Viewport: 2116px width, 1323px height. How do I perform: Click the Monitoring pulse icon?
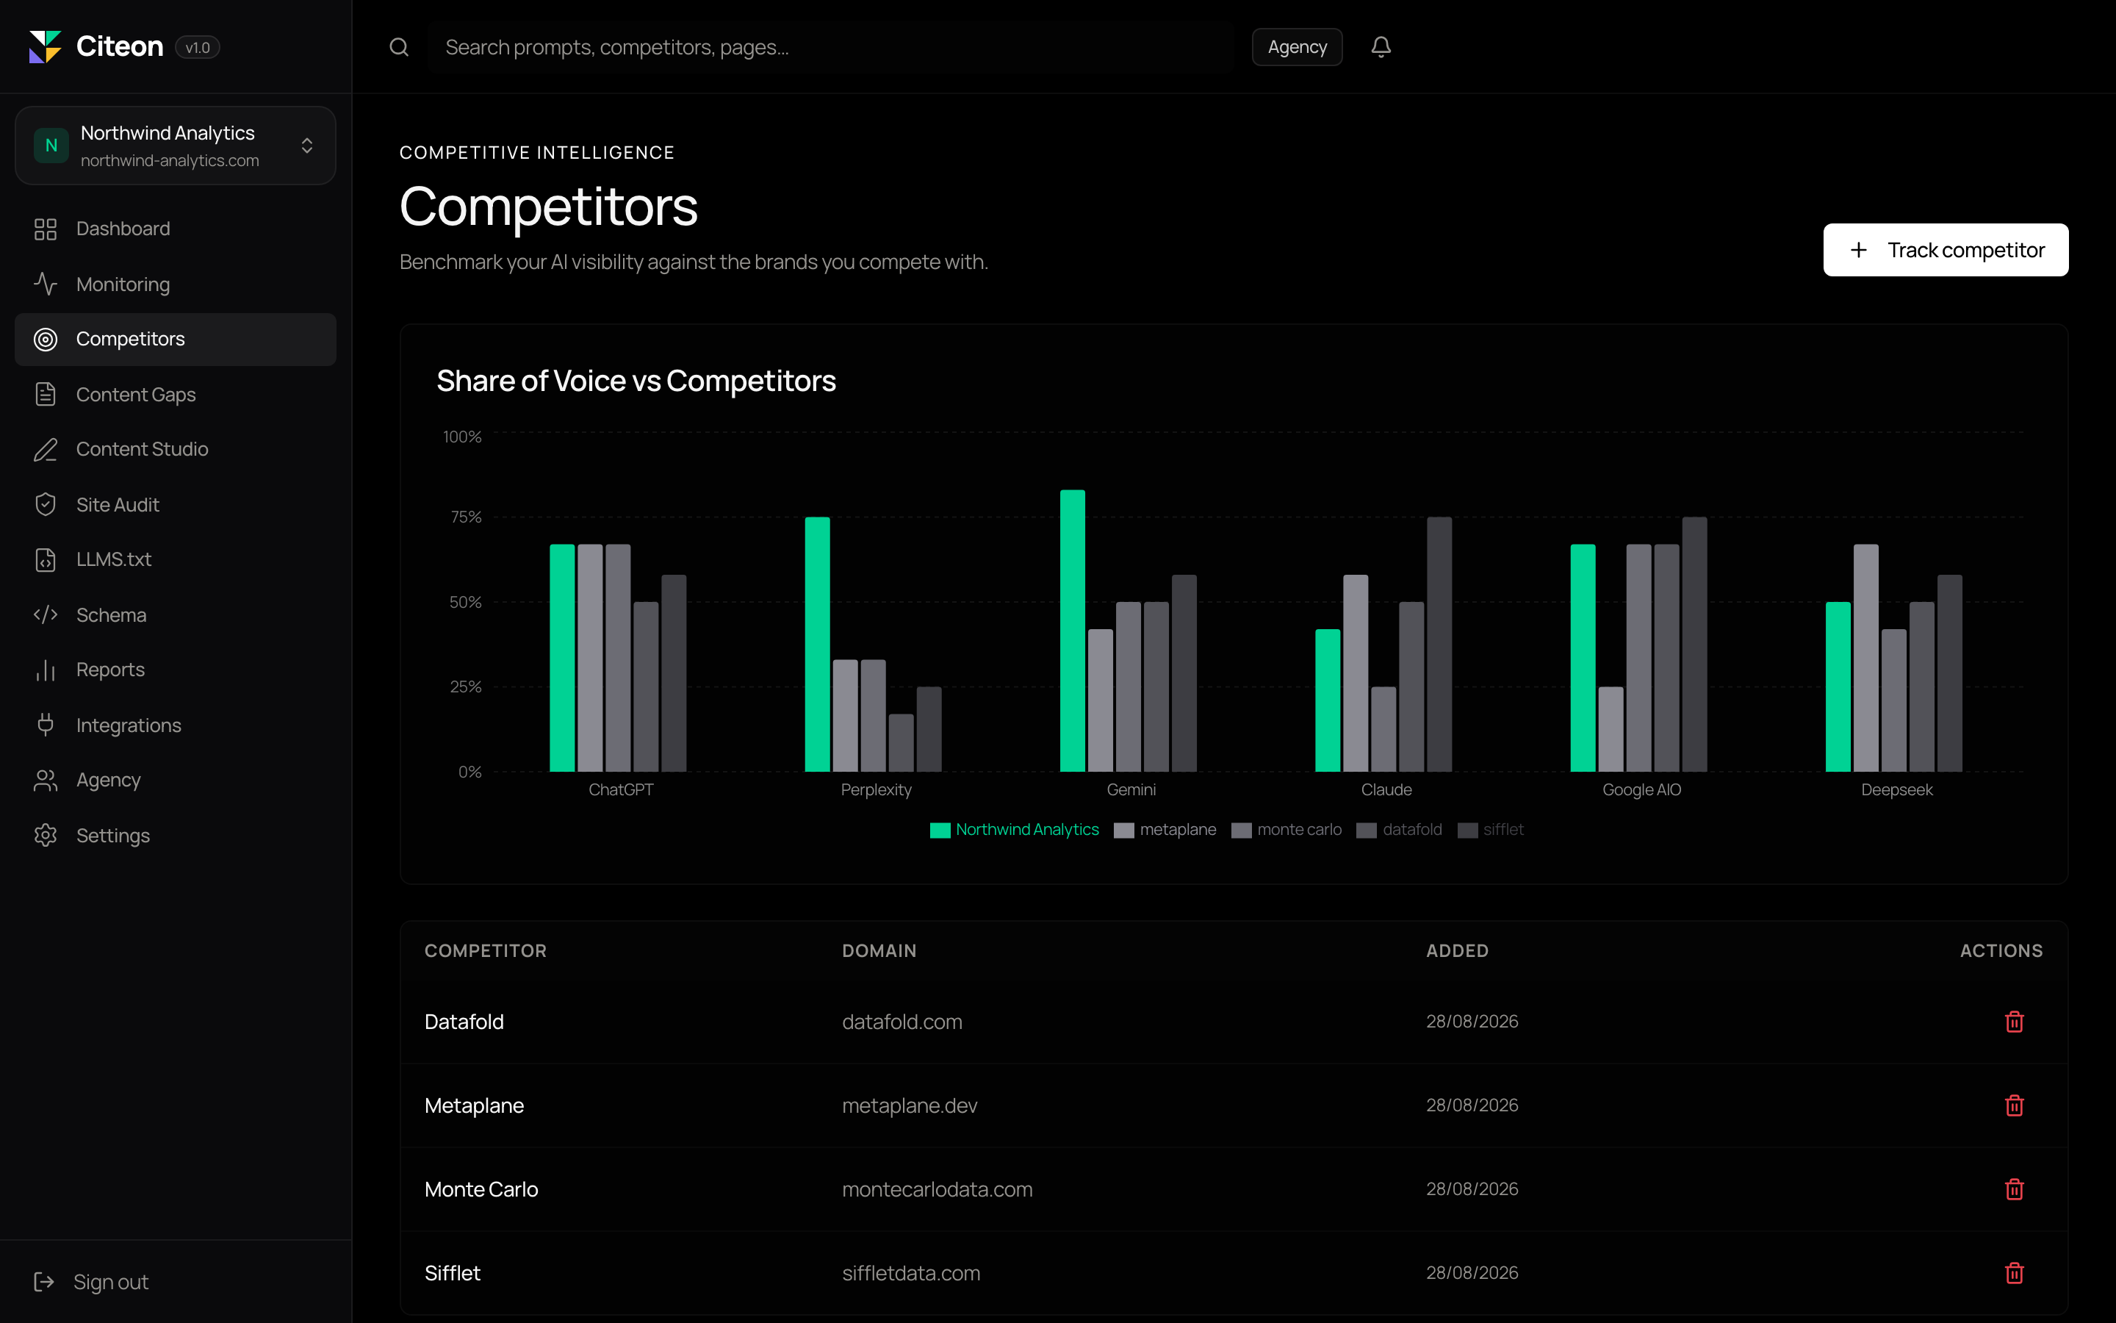(46, 284)
